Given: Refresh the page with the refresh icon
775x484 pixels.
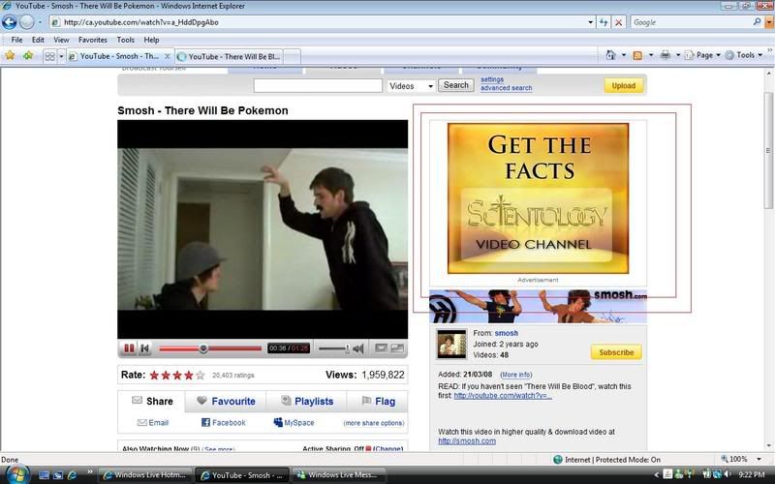Looking at the screenshot, I should [x=604, y=22].
